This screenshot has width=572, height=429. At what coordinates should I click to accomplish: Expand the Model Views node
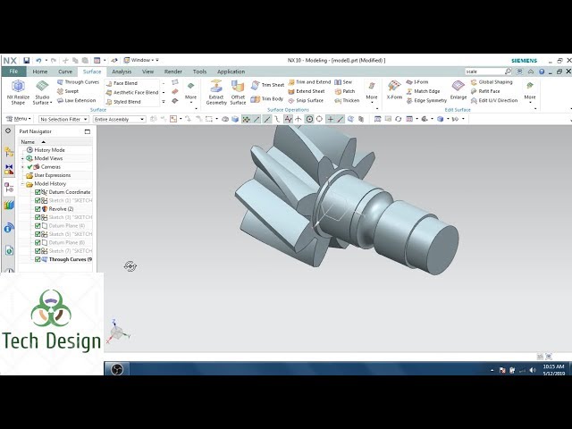click(22, 159)
